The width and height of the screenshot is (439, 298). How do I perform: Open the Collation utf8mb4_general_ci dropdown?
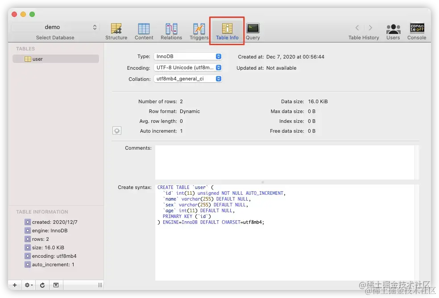(187, 79)
